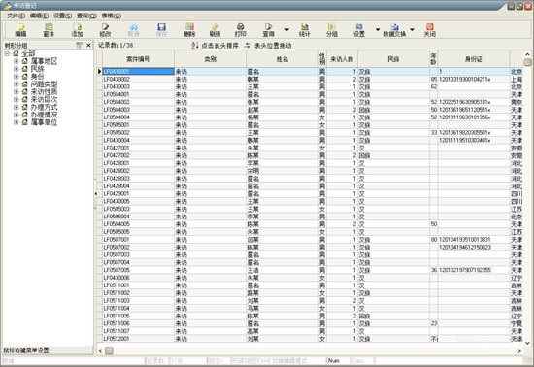Click splitter arrow to collapse left panel
Viewport: 534px width, 367px height.
pyautogui.click(x=95, y=194)
